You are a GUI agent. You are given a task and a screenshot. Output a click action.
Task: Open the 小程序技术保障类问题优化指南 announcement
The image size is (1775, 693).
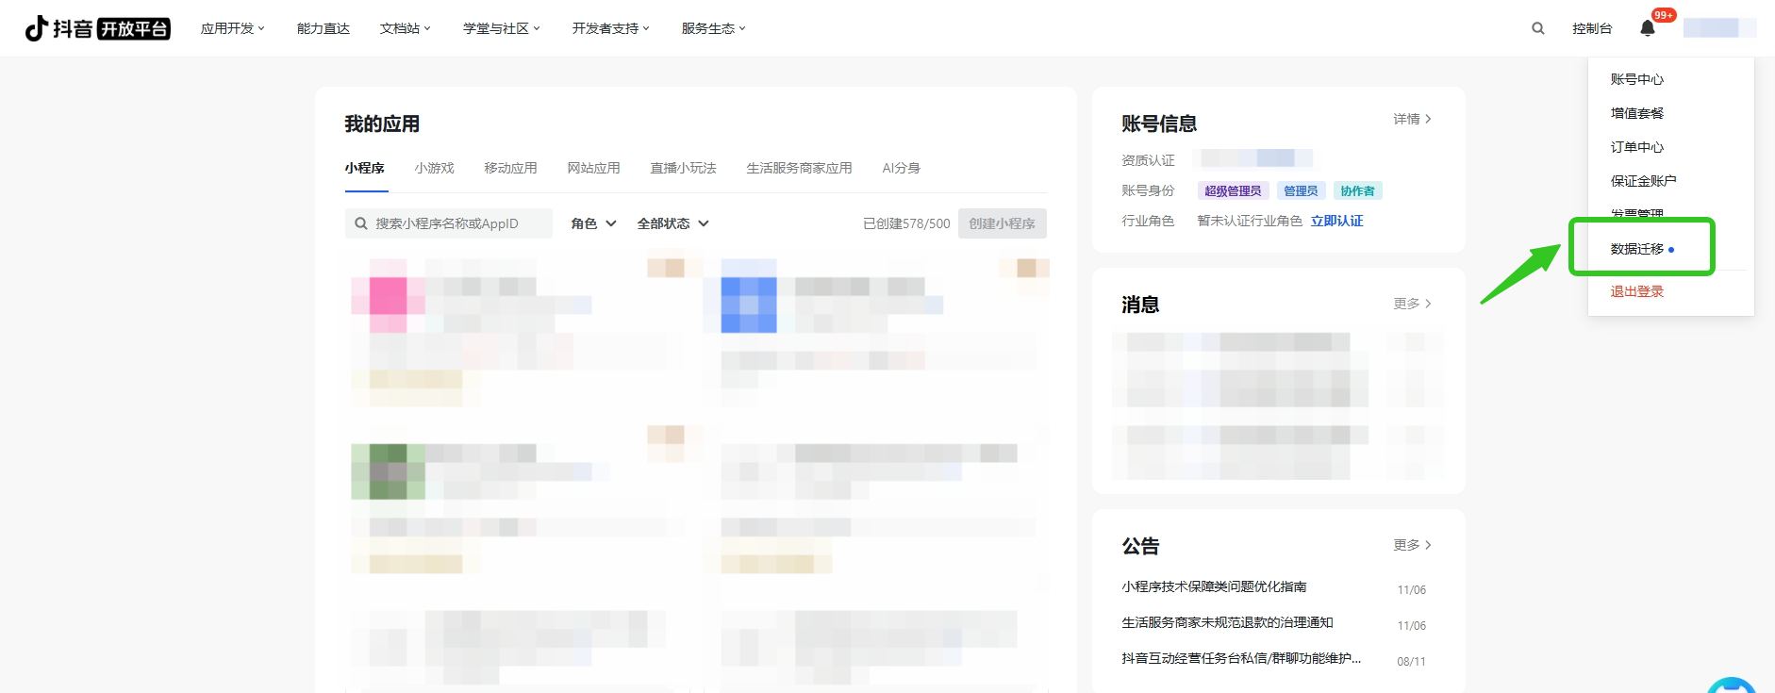tap(1214, 586)
